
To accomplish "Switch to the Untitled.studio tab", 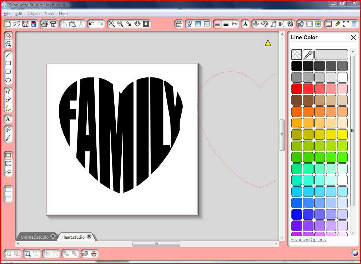I will click(x=35, y=237).
